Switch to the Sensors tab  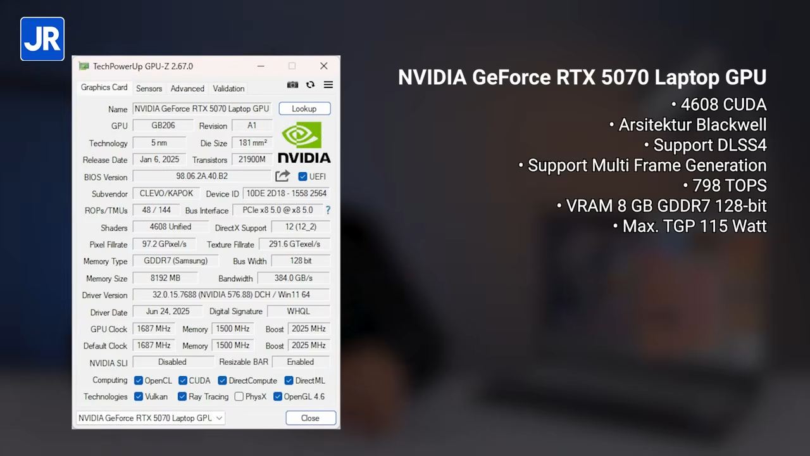(x=149, y=89)
